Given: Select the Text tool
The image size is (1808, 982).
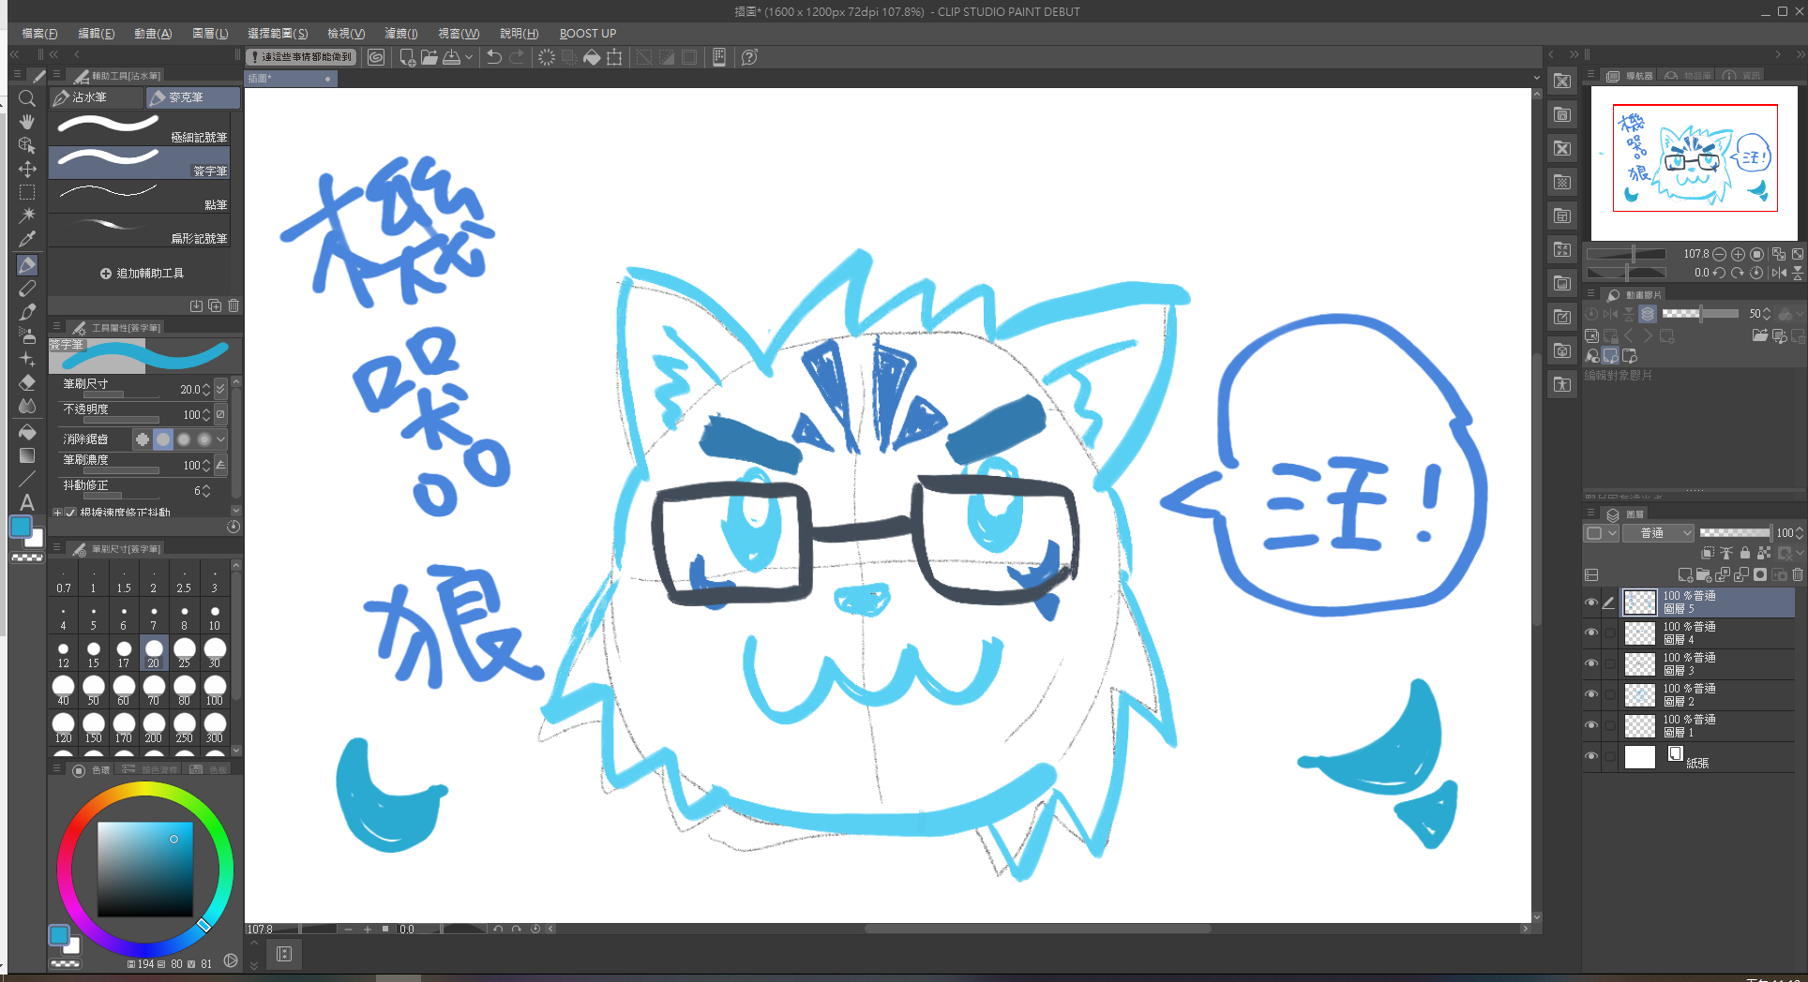Looking at the screenshot, I should point(27,502).
